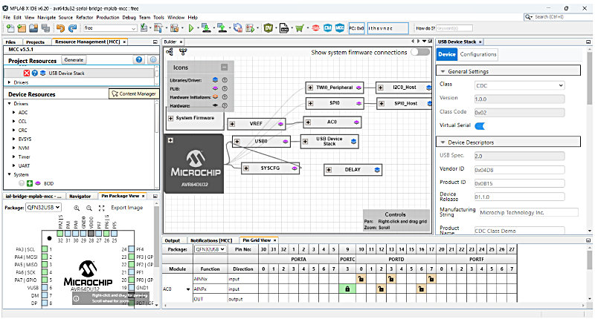Open the Production menu
The height and width of the screenshot is (319, 595).
107,16
